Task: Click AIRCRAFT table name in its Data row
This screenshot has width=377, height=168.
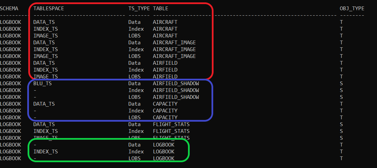Action: pyautogui.click(x=165, y=22)
